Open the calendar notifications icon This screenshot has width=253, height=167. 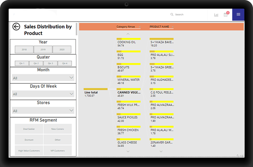[x=226, y=14]
